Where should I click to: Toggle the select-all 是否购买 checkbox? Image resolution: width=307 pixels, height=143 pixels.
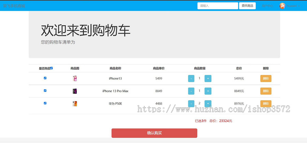click(52, 68)
